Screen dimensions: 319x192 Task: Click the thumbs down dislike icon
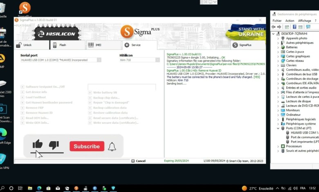(x=54, y=145)
